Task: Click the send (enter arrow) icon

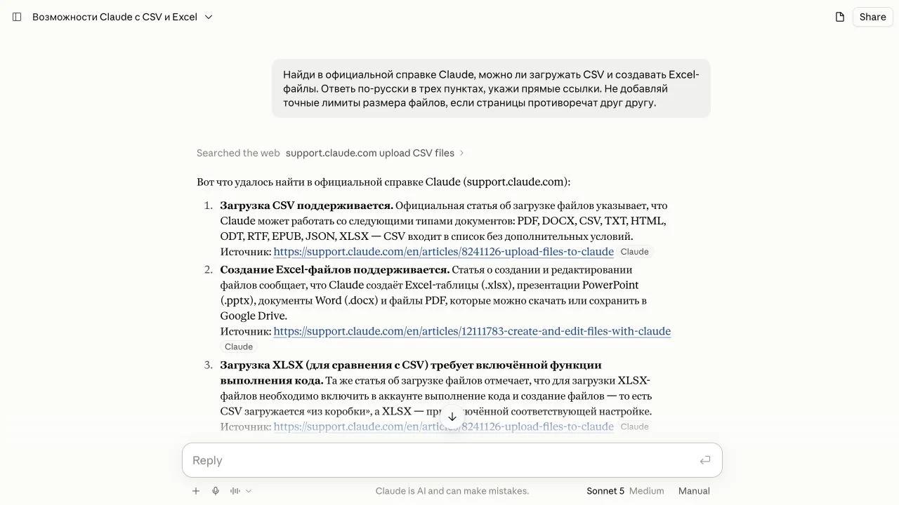Action: click(x=705, y=460)
